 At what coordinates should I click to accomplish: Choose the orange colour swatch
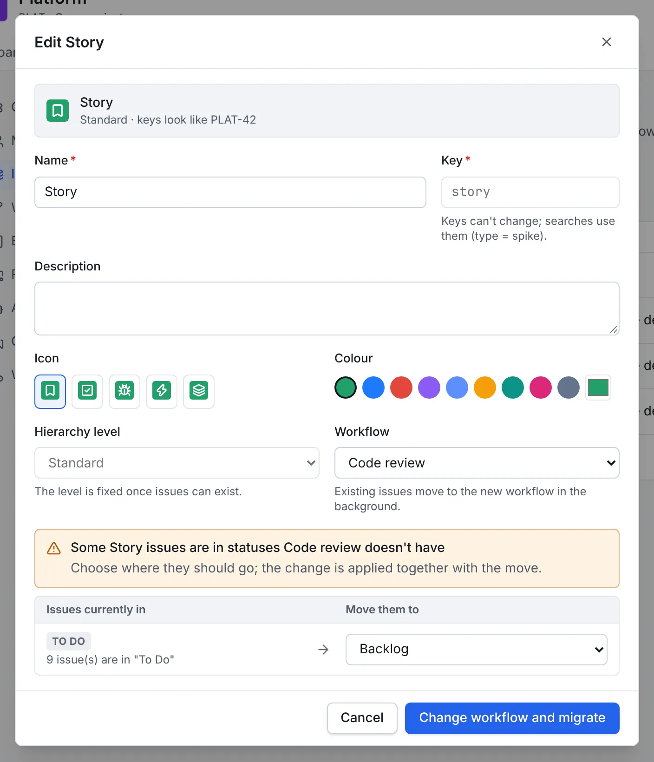point(485,388)
